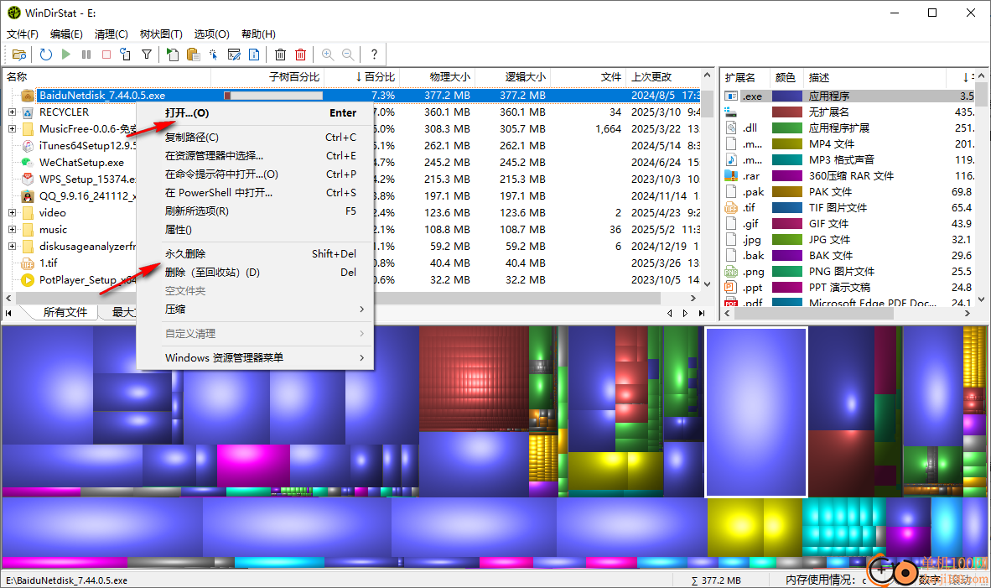The height and width of the screenshot is (588, 991).
Task: Choose 在命令提示符中打开 menu entry
Action: 256,174
